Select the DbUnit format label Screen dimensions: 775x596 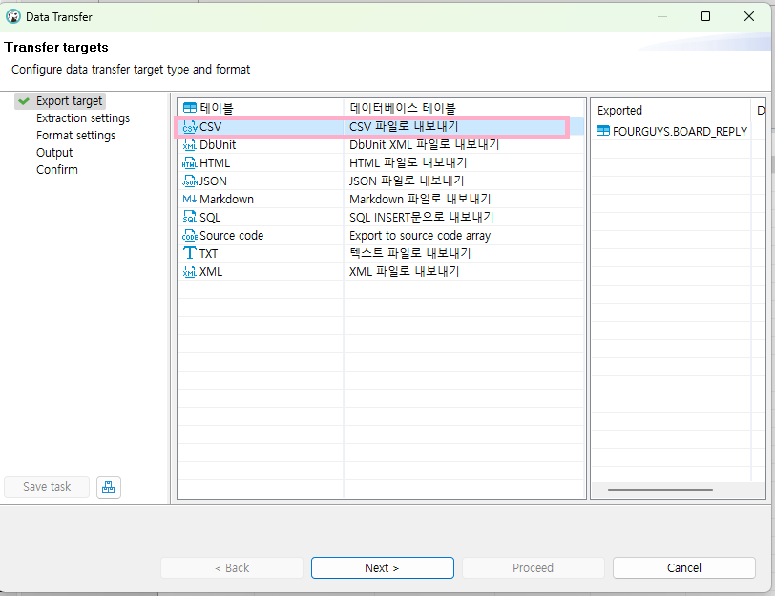click(x=218, y=145)
